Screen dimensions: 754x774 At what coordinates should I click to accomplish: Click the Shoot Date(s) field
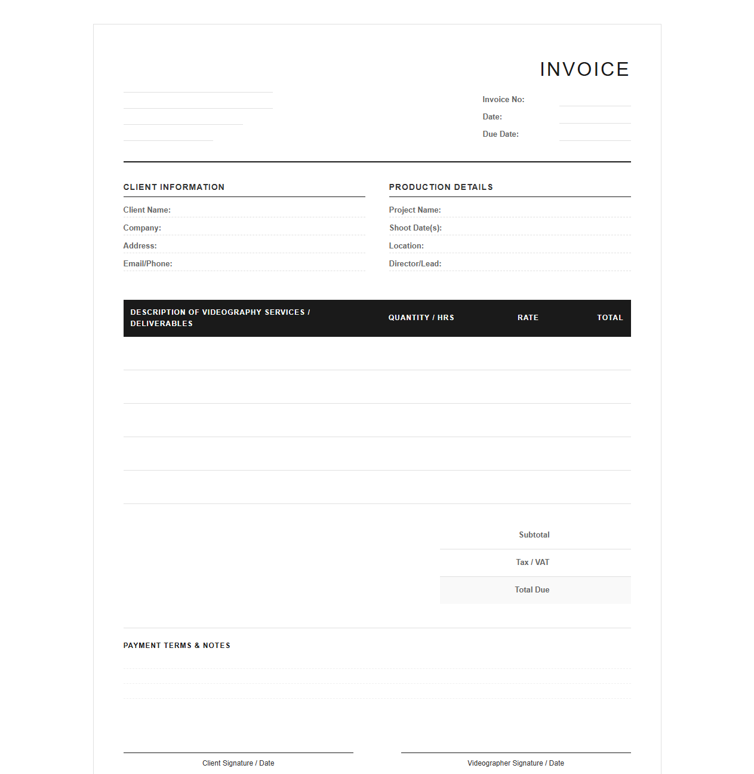pos(510,228)
